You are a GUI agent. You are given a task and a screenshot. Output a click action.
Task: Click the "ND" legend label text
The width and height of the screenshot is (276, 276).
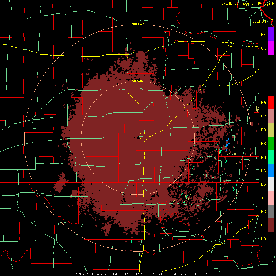[x=263, y=239]
